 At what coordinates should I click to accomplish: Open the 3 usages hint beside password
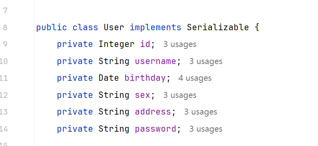[x=206, y=129]
